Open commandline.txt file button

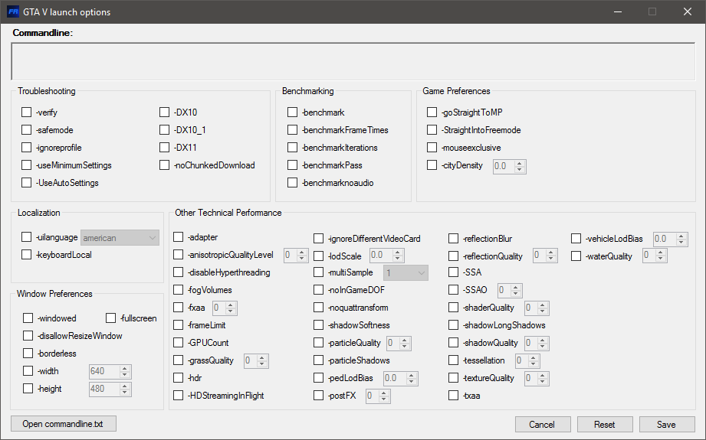tap(63, 424)
